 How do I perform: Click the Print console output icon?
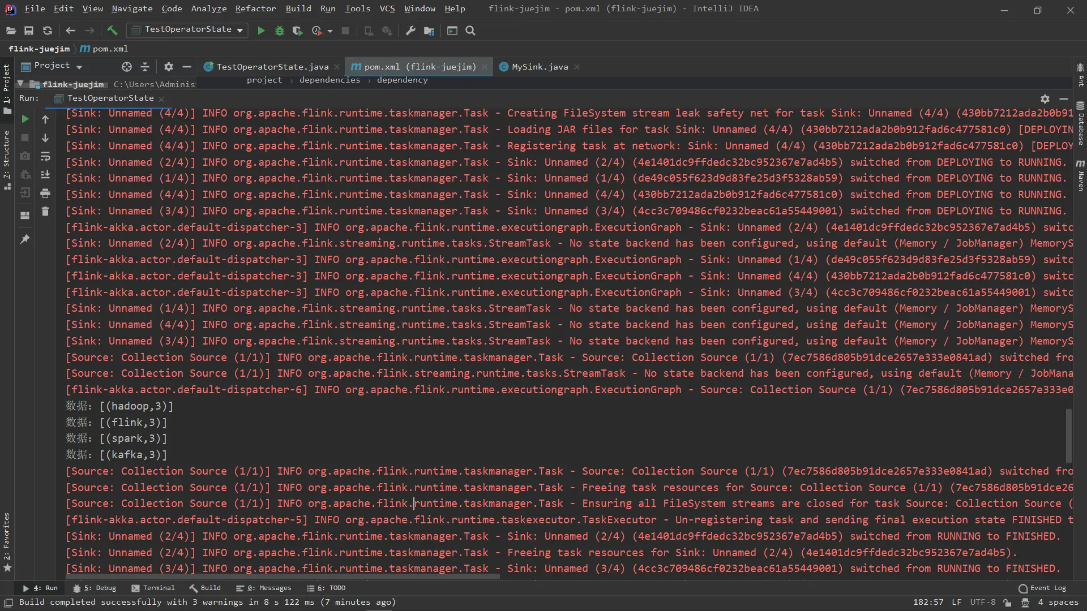click(x=45, y=193)
